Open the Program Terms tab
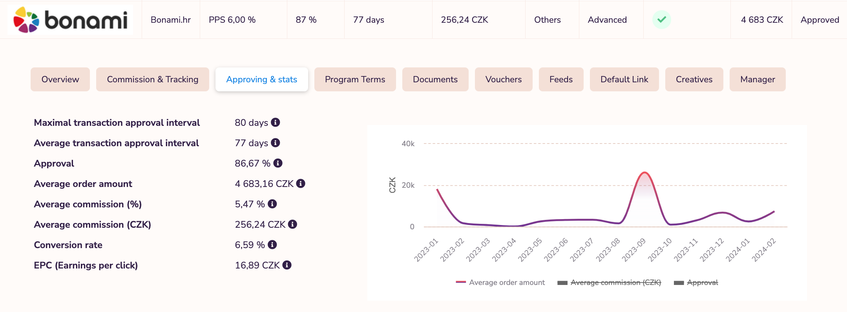 (355, 79)
